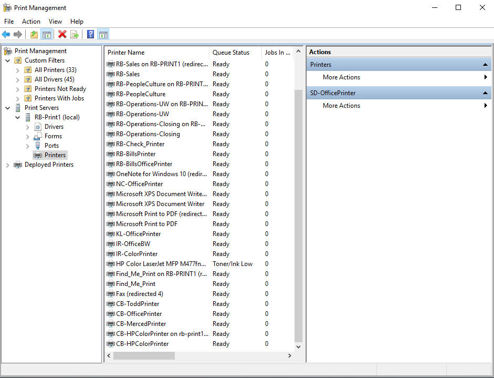The image size is (494, 378).
Task: Open the File menu
Action: point(9,22)
